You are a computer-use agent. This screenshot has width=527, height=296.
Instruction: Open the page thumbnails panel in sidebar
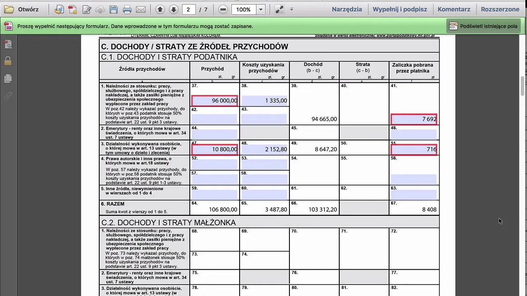8,79
